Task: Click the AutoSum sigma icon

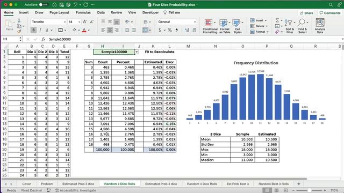Action: click(277, 20)
